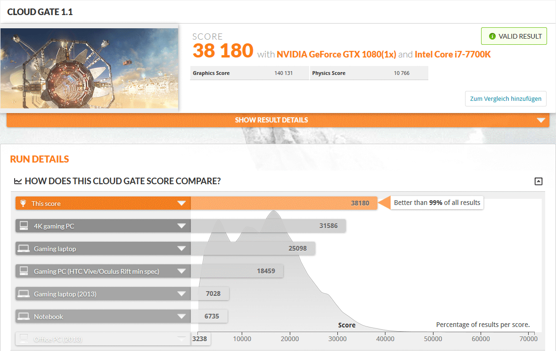Viewport: 556px width, 351px height.
Task: Click the Cloud Gate benchmark thumbnail image
Action: (x=90, y=68)
